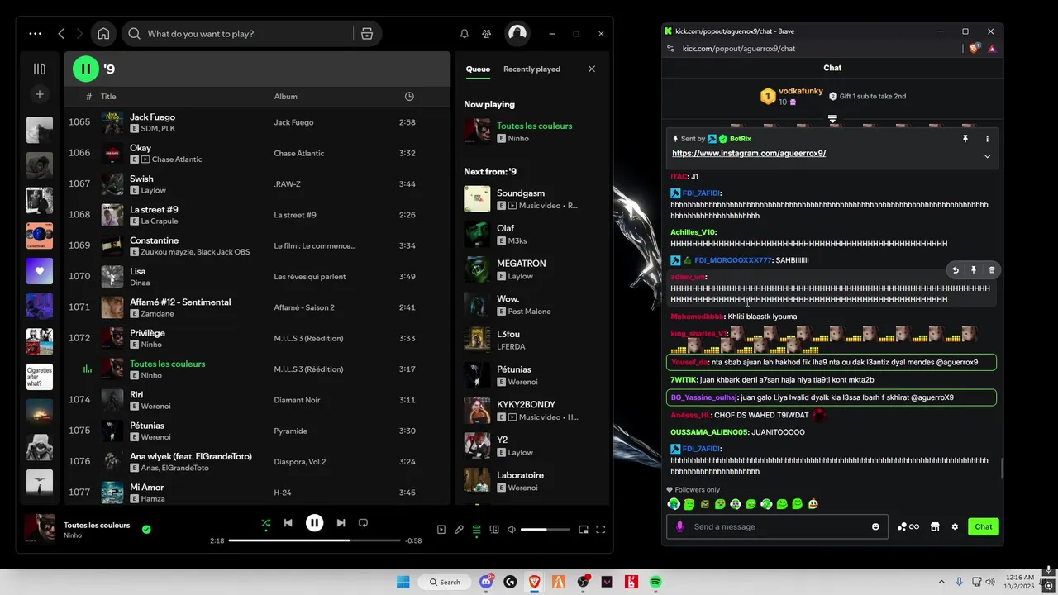The height and width of the screenshot is (595, 1058).
Task: Open Cigarettes After Sex album thumbnail in sidebar
Action: pos(39,377)
